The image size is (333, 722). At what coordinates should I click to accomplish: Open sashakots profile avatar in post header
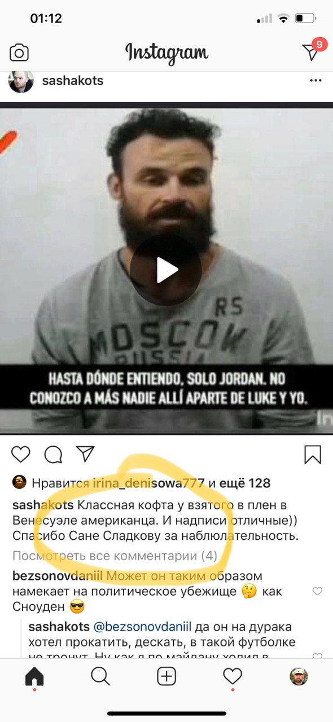21,81
